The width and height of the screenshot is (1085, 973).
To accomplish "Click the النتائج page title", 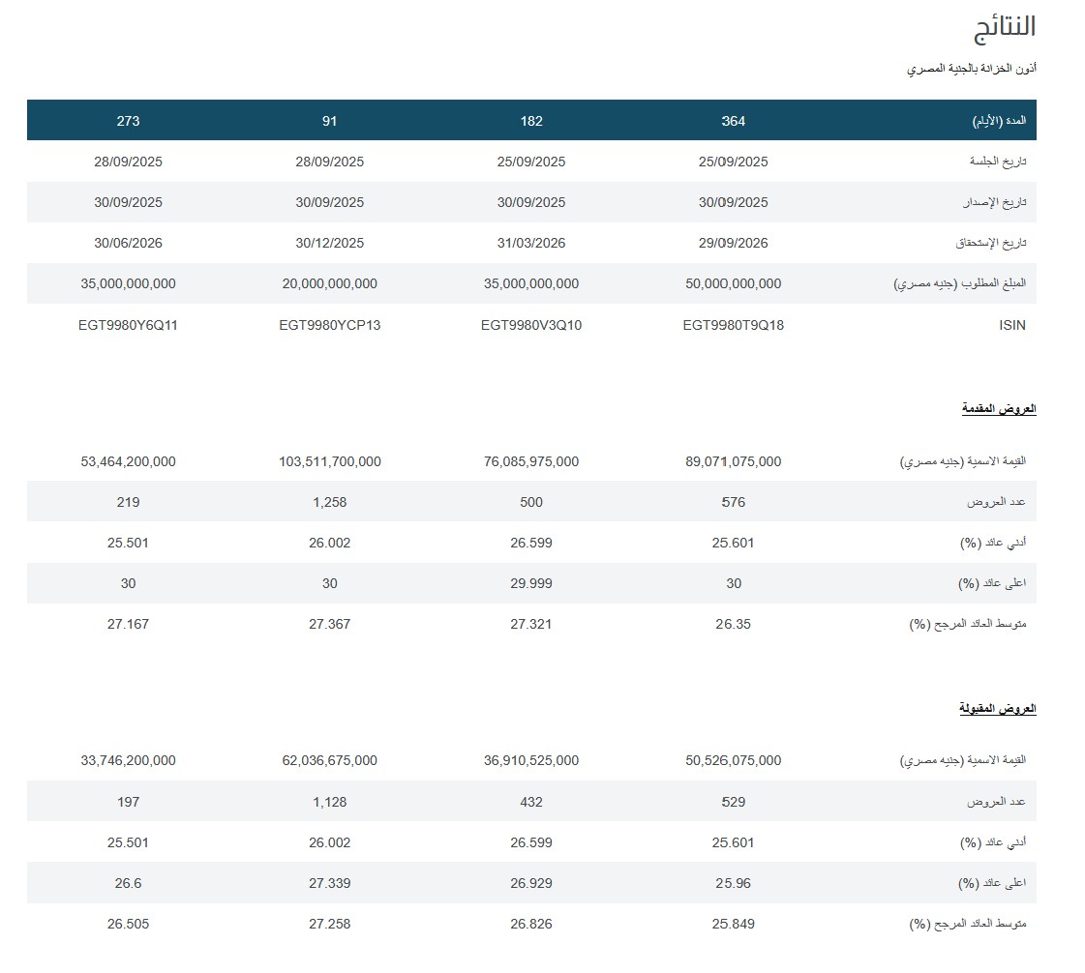I will point(1004,28).
